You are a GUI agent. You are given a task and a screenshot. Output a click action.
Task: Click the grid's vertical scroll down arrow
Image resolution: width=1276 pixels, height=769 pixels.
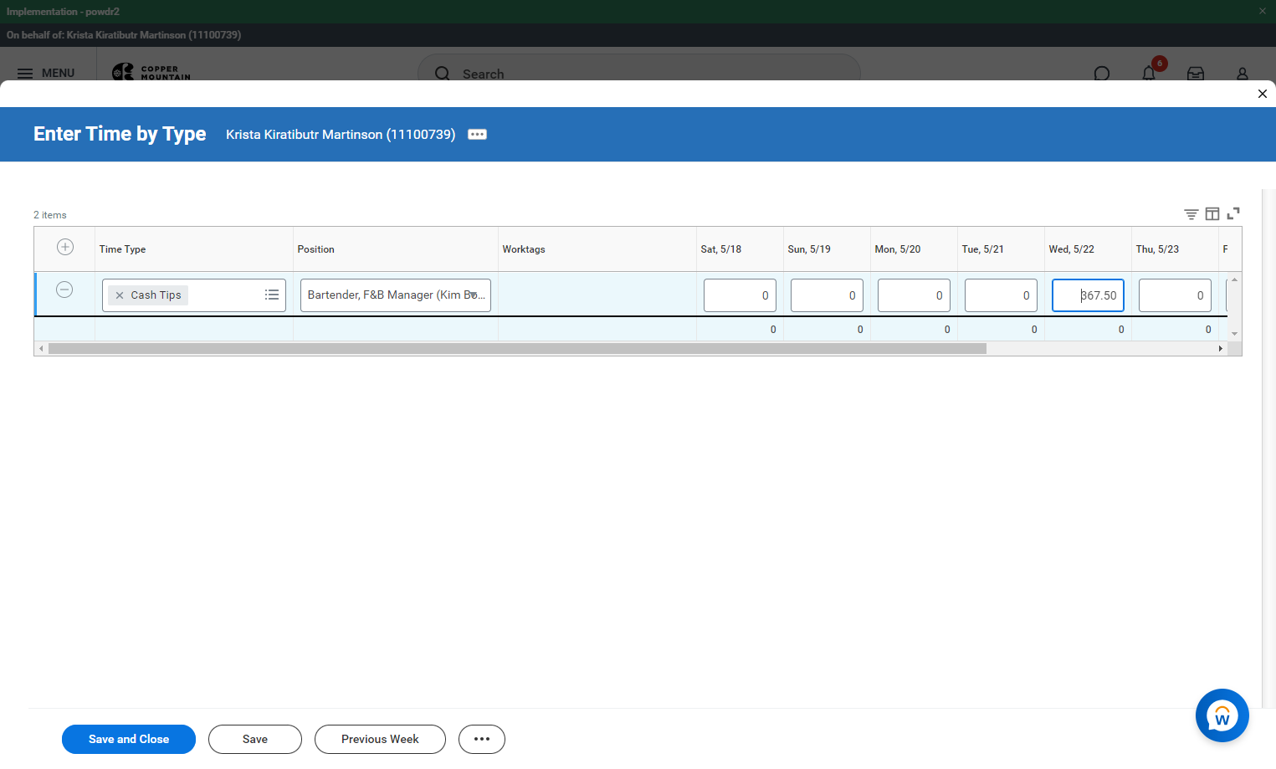[1234, 334]
